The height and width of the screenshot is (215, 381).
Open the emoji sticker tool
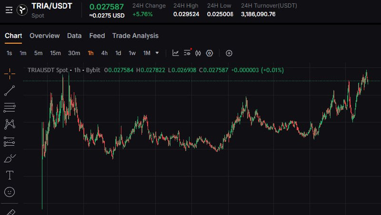click(10, 192)
